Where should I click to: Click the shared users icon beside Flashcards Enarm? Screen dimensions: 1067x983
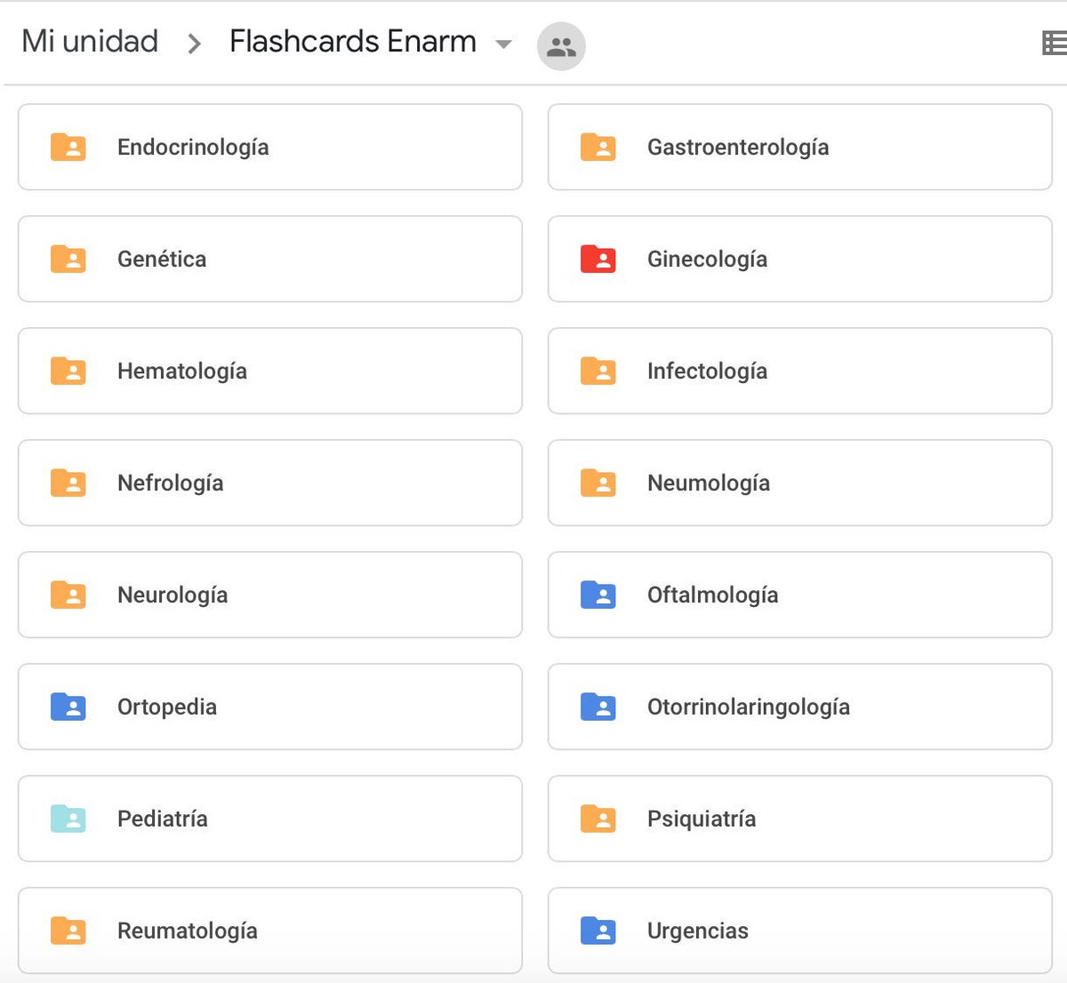pos(561,46)
